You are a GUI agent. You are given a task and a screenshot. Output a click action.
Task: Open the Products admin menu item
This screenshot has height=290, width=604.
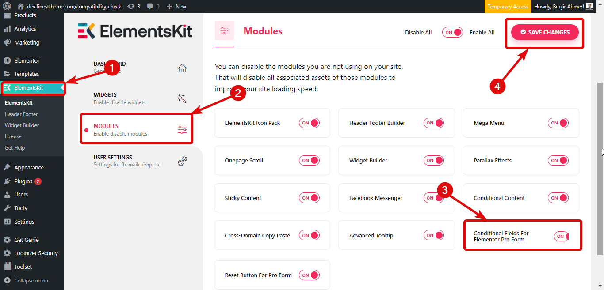[32, 16]
